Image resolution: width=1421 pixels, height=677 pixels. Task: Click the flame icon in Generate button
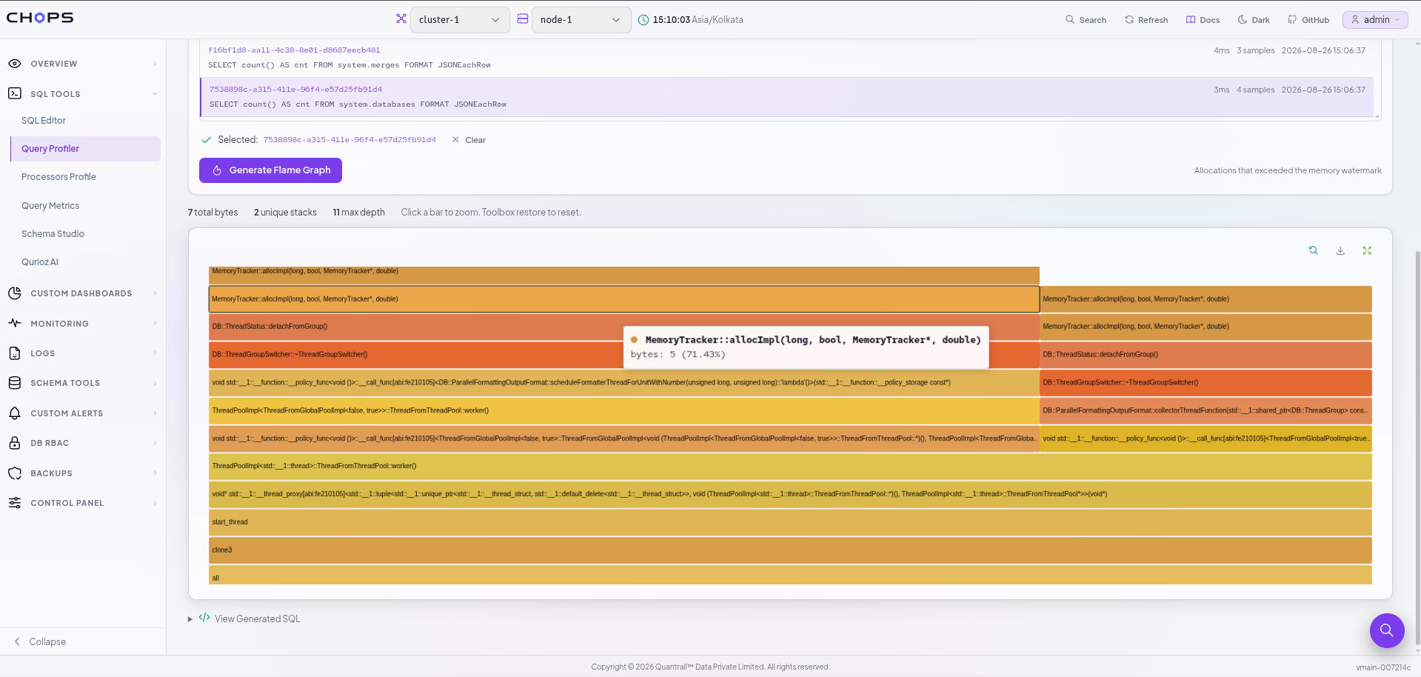tap(217, 170)
